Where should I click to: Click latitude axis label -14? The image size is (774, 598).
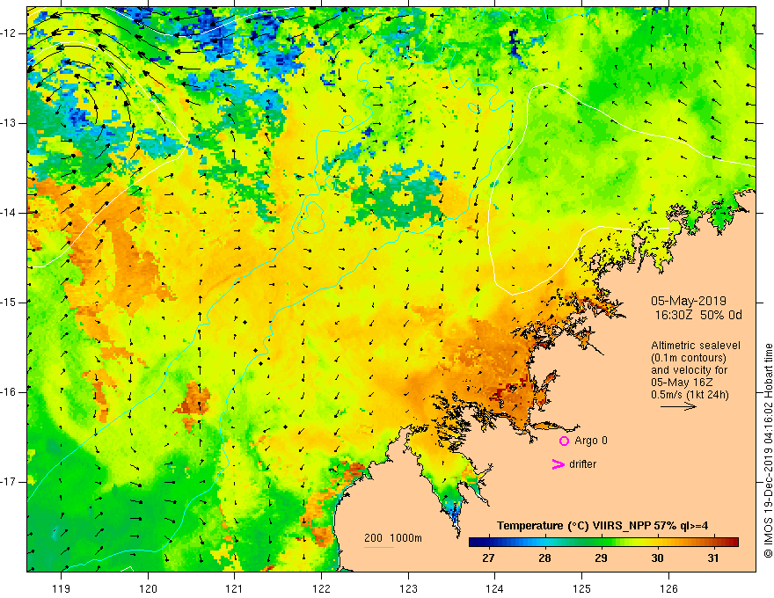(x=9, y=213)
